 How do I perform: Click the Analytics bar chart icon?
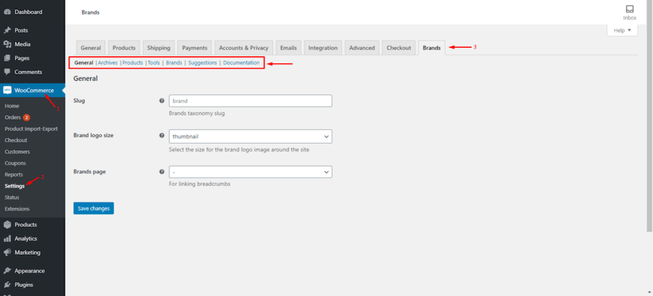pyautogui.click(x=7, y=238)
